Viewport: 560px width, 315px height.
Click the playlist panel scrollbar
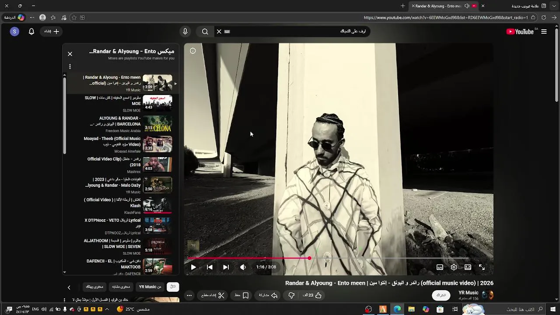pyautogui.click(x=64, y=116)
